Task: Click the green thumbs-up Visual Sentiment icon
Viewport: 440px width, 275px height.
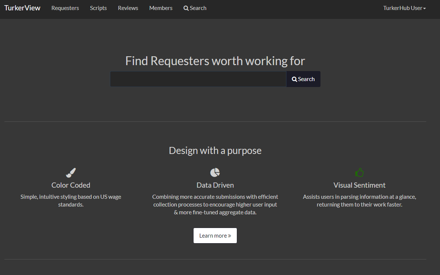Action: [359, 172]
